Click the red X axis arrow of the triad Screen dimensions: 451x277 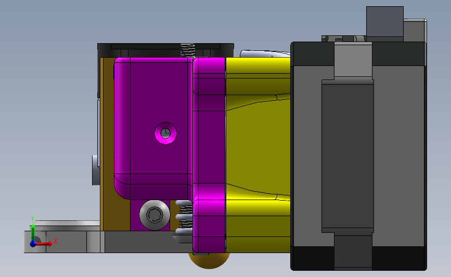44,244
